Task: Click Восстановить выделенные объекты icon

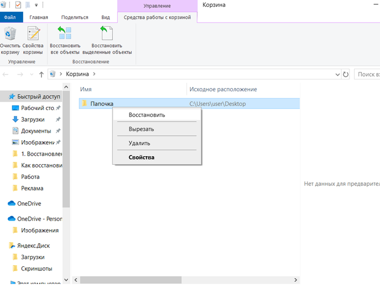Action: pyautogui.click(x=106, y=33)
